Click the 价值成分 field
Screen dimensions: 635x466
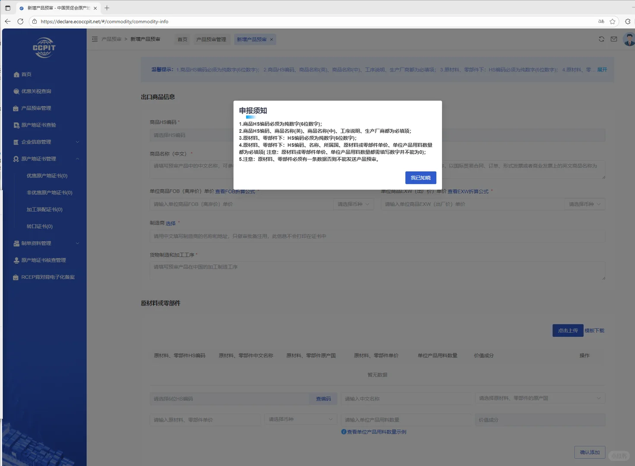(x=540, y=420)
